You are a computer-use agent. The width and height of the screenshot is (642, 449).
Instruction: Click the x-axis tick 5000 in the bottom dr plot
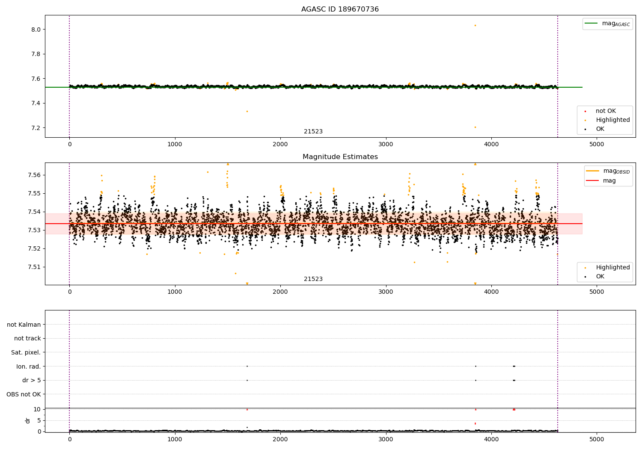click(597, 439)
